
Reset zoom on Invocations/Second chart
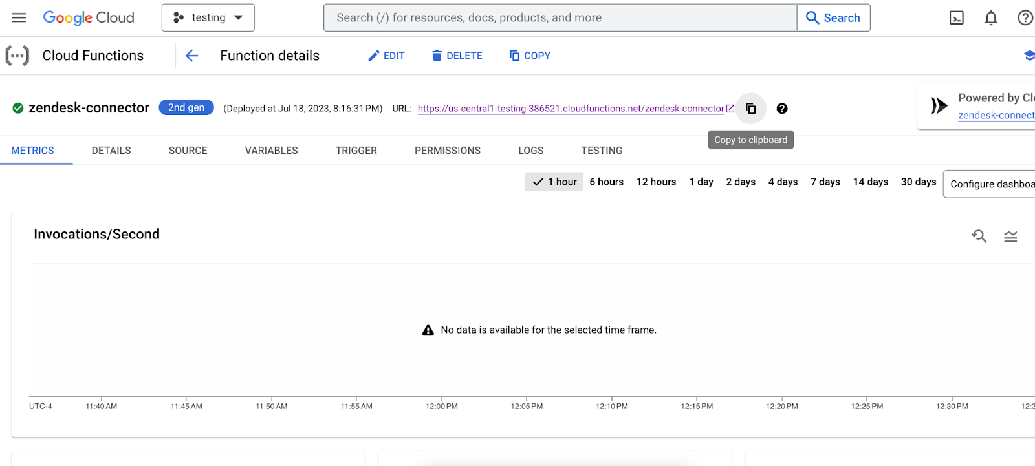(x=979, y=237)
